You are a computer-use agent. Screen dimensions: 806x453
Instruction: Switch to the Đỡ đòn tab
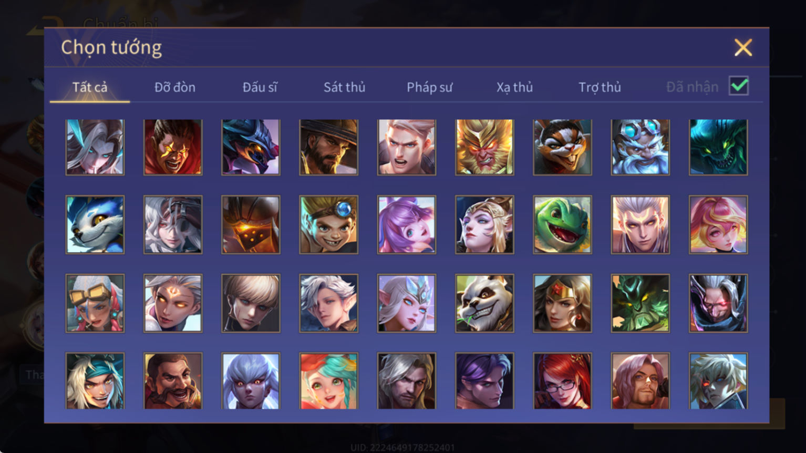click(175, 87)
